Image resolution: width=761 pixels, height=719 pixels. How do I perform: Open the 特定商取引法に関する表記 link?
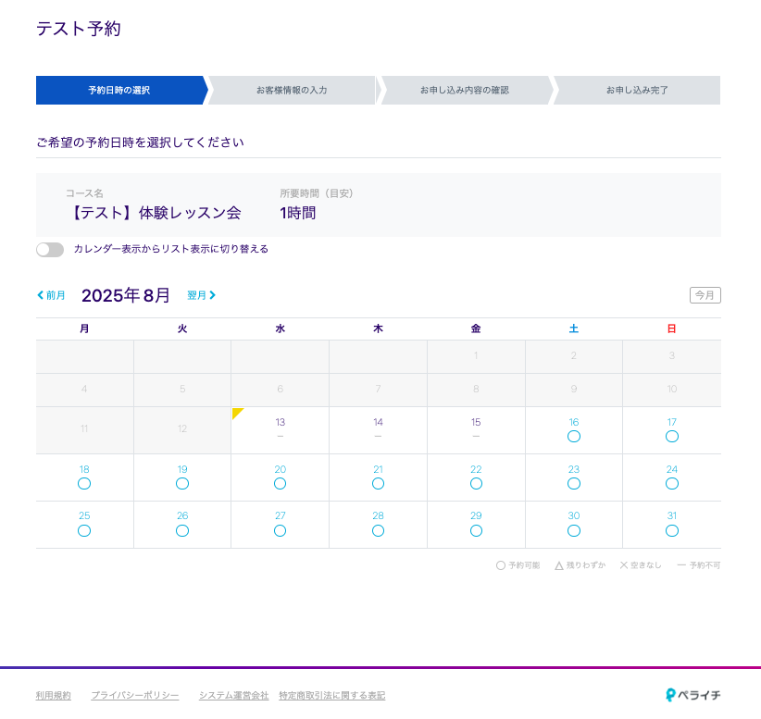tap(331, 696)
